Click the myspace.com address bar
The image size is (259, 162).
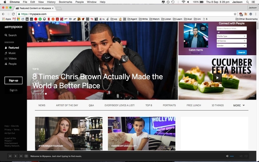pos(127,14)
